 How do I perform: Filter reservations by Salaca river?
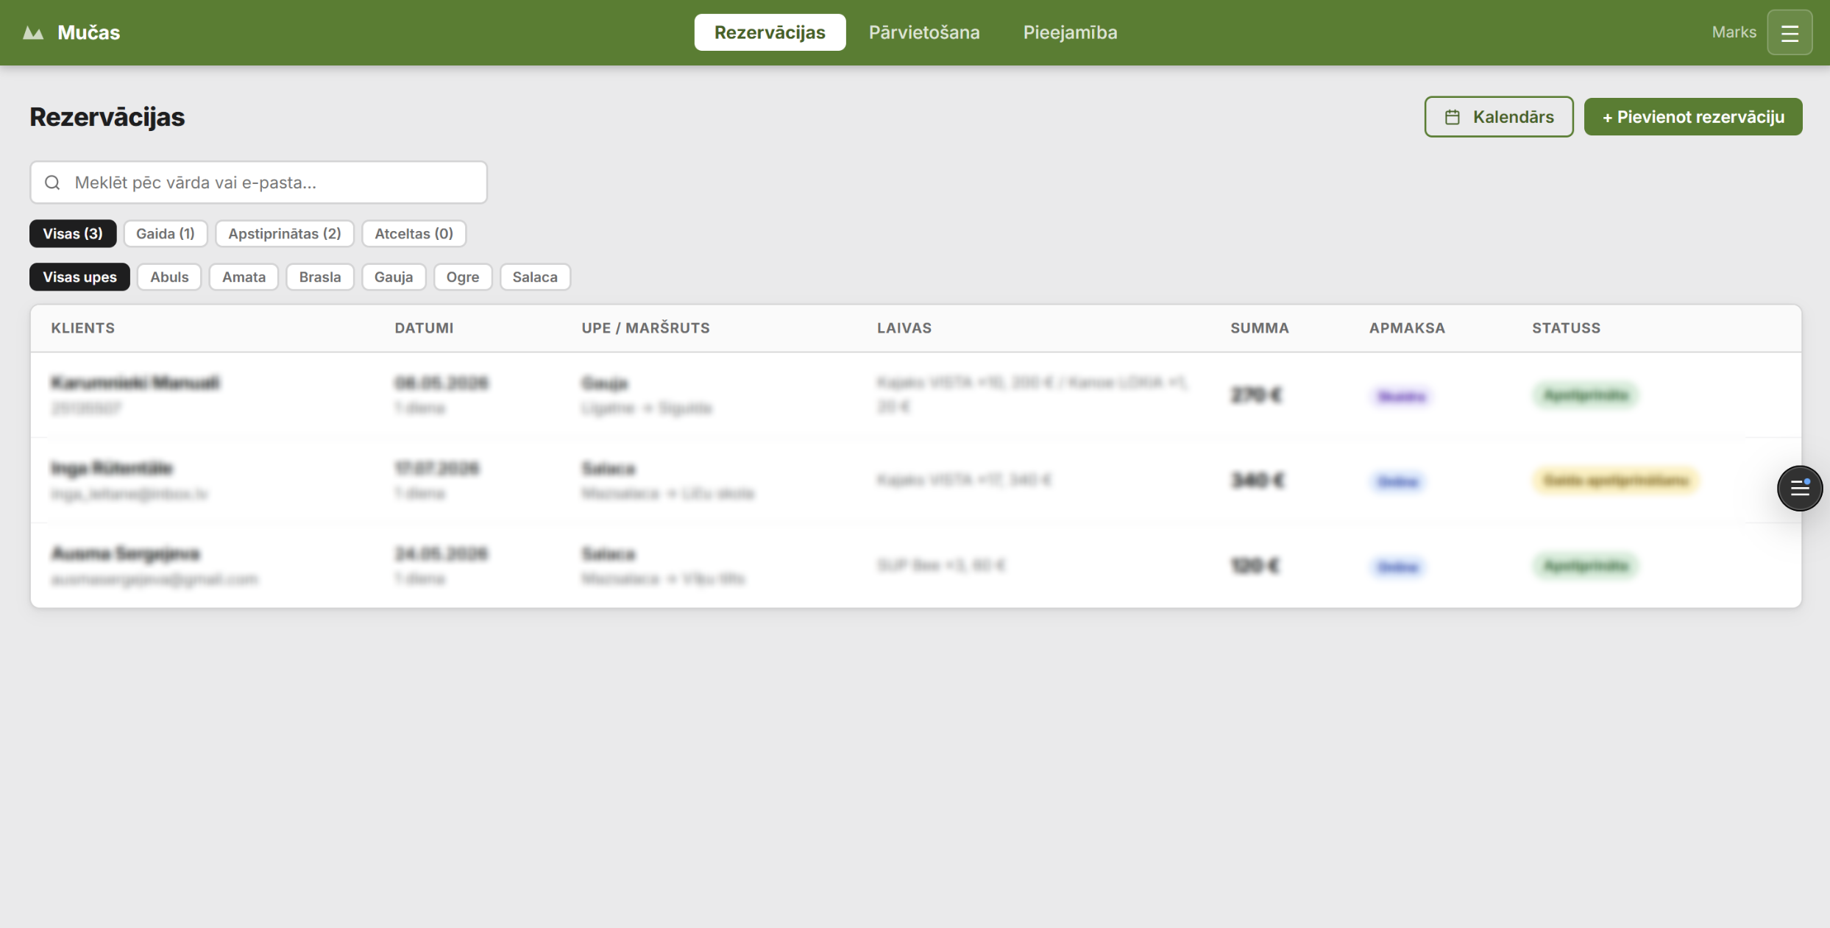pyautogui.click(x=535, y=277)
